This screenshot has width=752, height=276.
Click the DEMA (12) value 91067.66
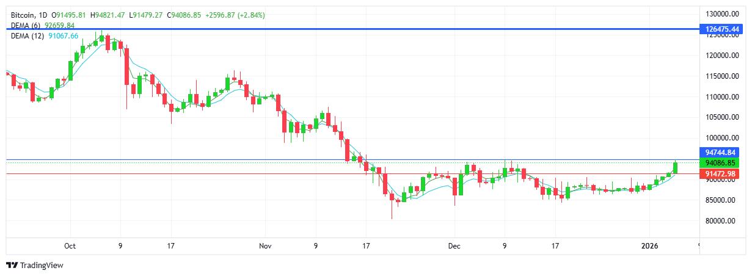coord(64,36)
